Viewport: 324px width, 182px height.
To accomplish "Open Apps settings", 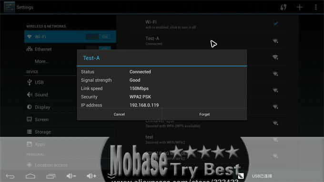I will click(x=70, y=144).
